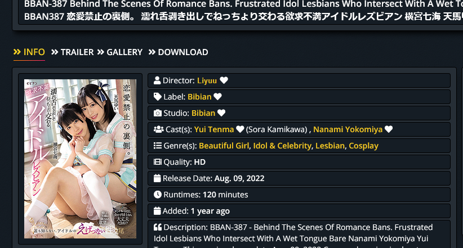Click the genre list icon
Viewport: 463px width, 248px height.
click(158, 146)
